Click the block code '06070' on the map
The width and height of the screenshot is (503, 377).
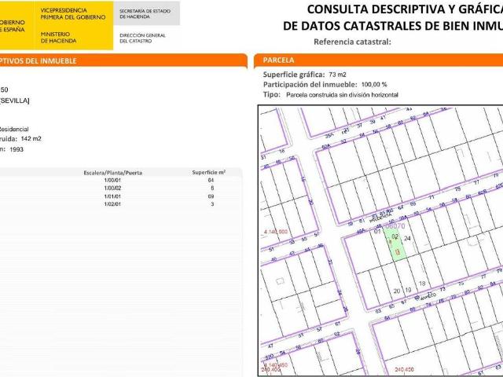coord(395,226)
